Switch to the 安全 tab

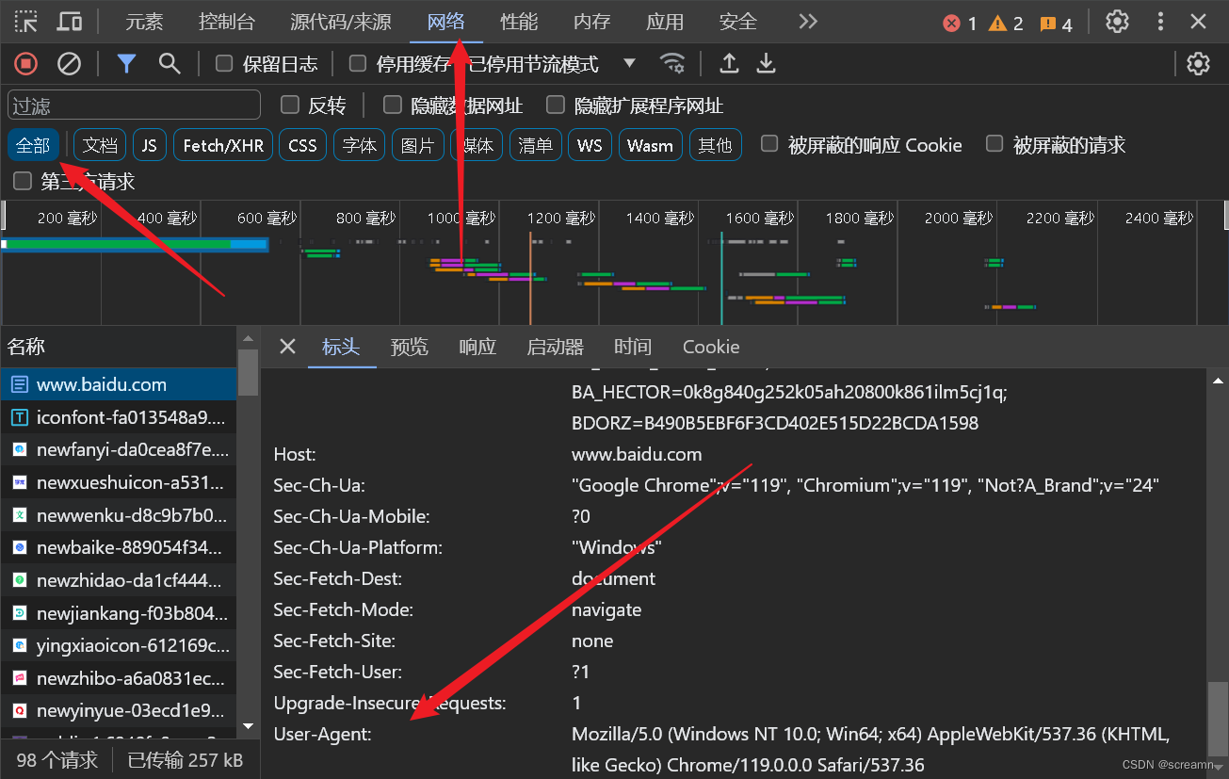[x=738, y=22]
